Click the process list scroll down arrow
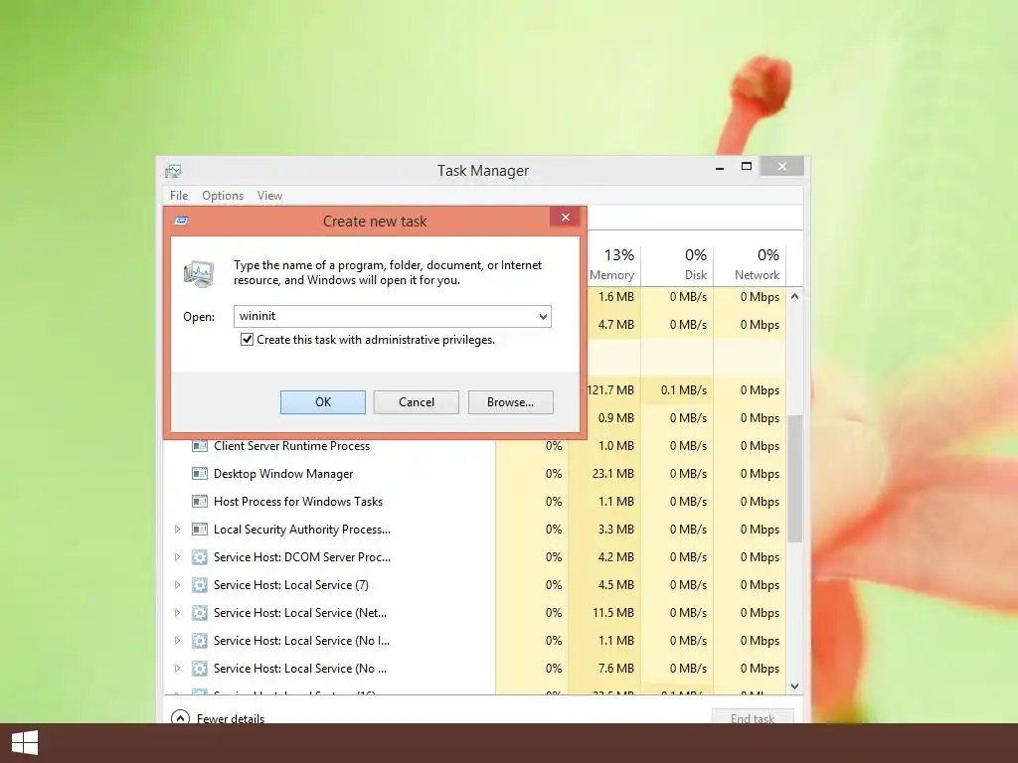This screenshot has height=763, width=1018. [794, 687]
